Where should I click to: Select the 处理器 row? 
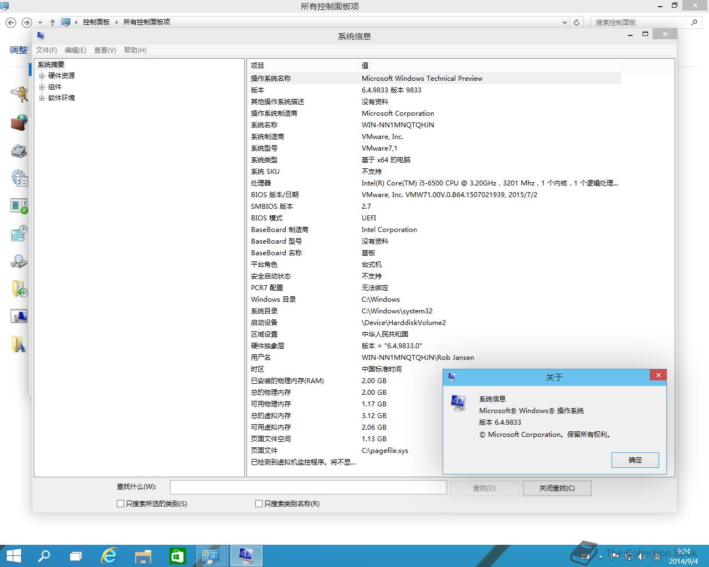click(434, 183)
